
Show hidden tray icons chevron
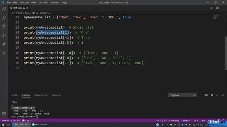pos(167,125)
